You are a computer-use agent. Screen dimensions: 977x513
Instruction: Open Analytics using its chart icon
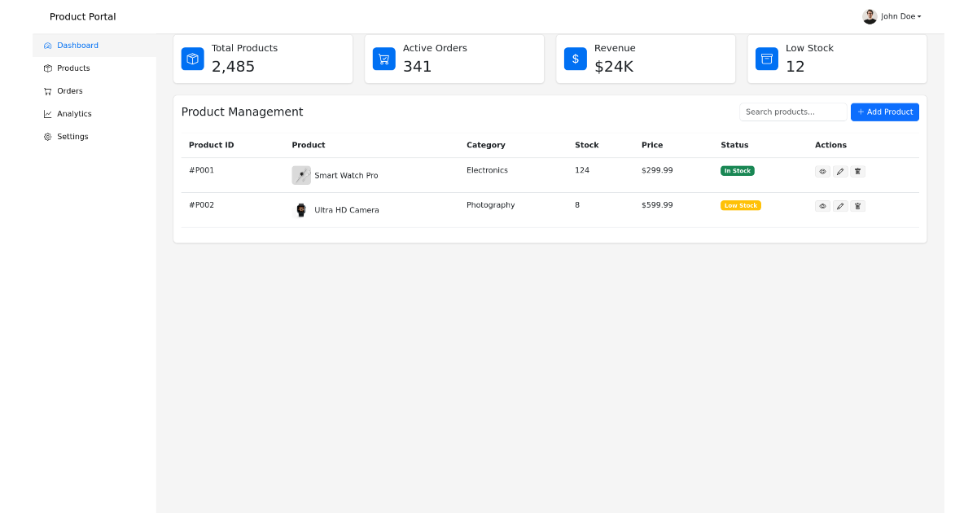click(x=46, y=114)
